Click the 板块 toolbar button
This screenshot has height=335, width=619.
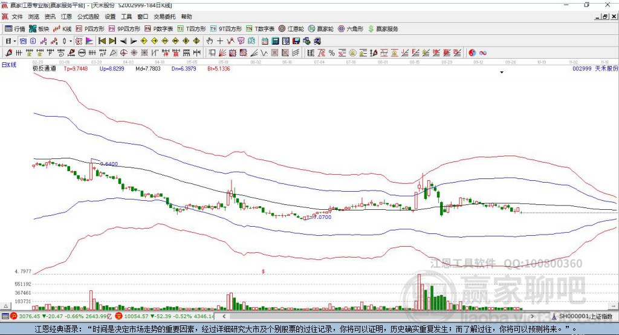[x=39, y=29]
